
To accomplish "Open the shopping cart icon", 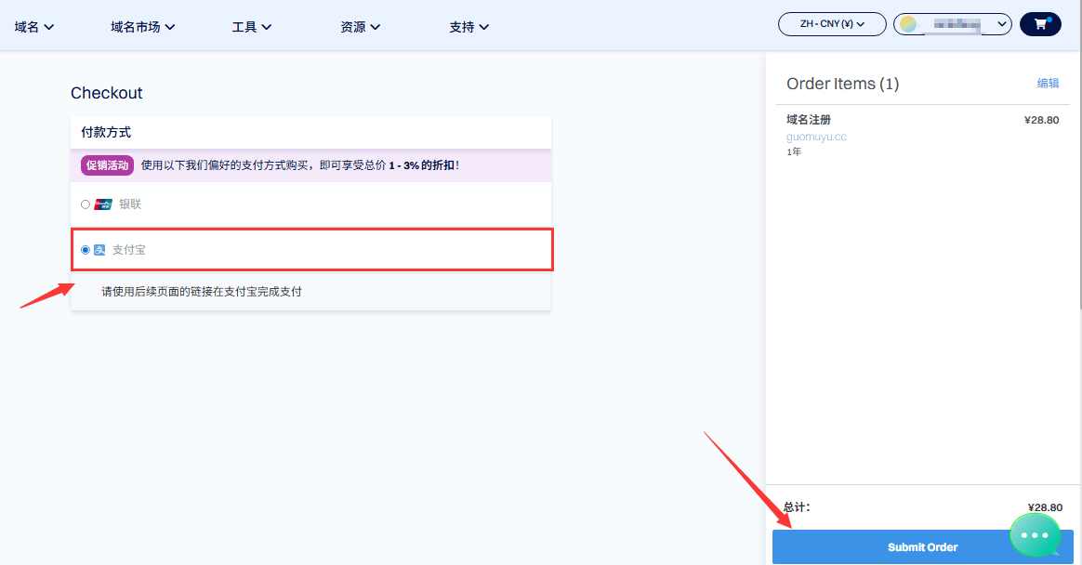I will click(1040, 24).
